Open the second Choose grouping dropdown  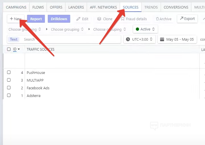click(x=67, y=29)
